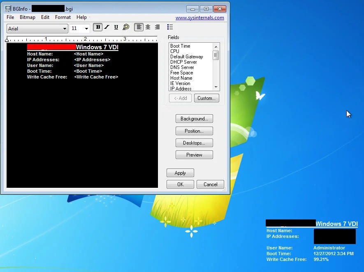Select DNS Server field
Image resolution: width=364 pixels, height=272 pixels.
(182, 67)
